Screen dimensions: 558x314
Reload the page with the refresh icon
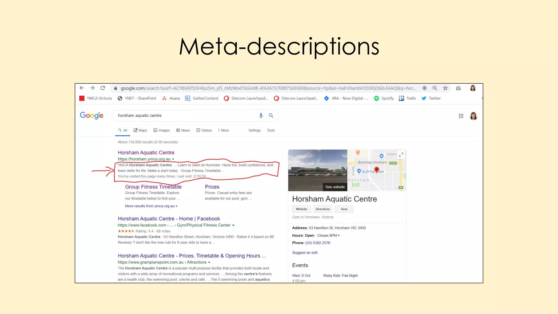(103, 88)
